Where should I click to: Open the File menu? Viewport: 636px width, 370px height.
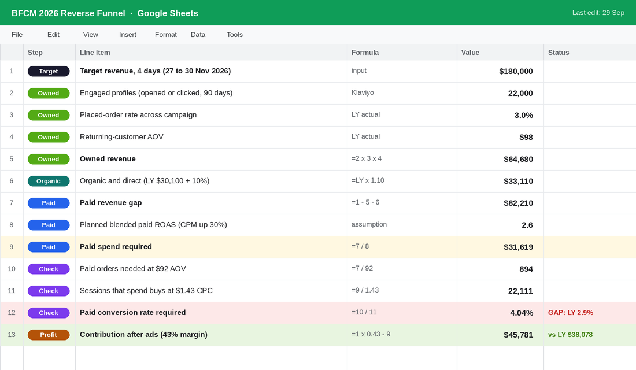click(17, 35)
